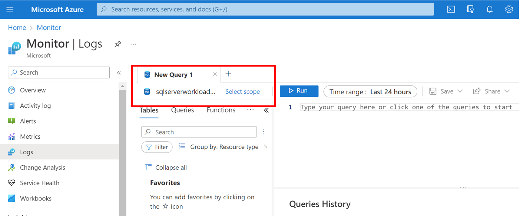Go to Overview in the left menu
520x216 pixels.
pos(33,90)
